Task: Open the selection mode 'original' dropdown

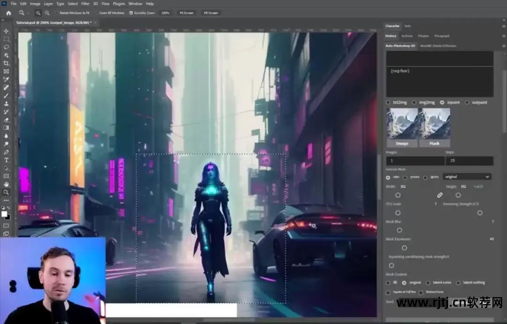Action: pyautogui.click(x=467, y=177)
